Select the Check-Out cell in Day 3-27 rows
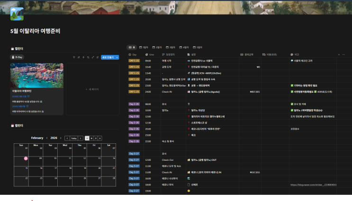Screen dimensions: 352x201 173,160
